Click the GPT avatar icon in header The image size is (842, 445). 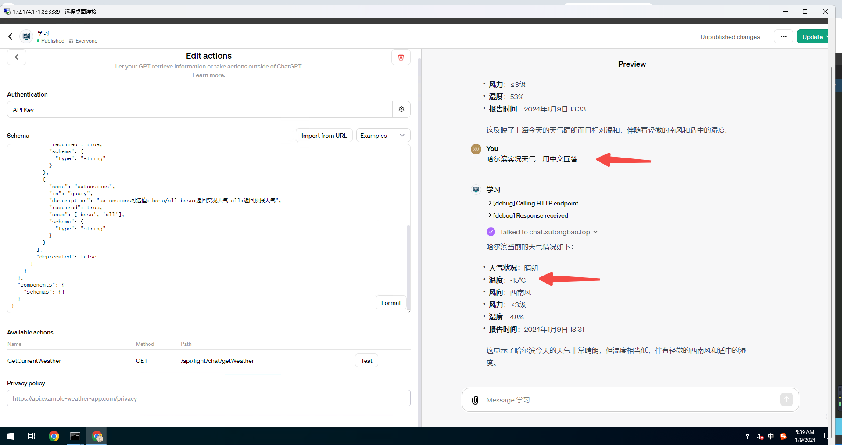26,36
